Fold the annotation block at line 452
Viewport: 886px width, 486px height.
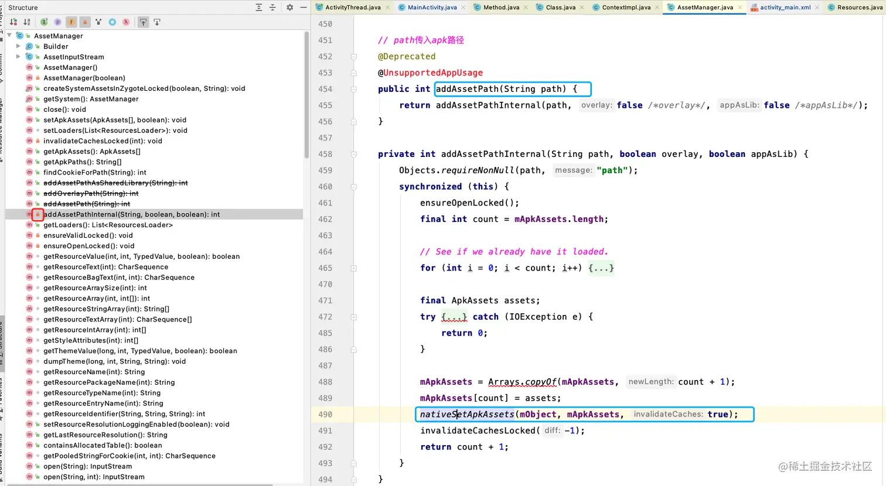tap(354, 57)
